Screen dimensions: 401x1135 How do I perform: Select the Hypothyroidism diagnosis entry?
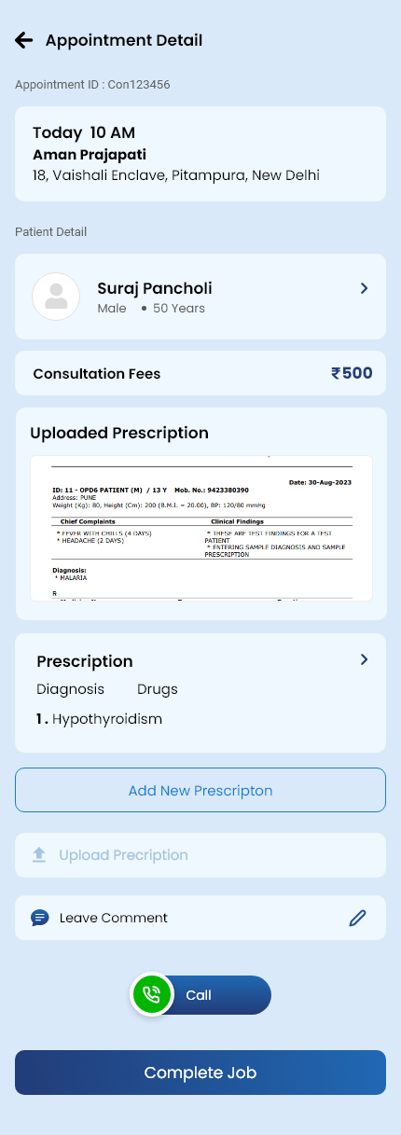100,719
